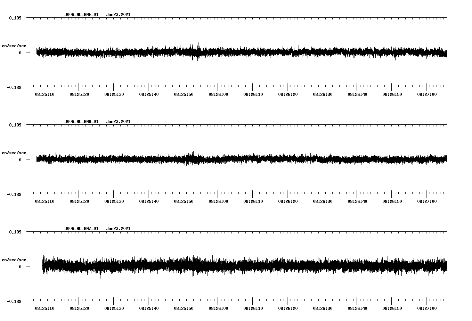
Task: Click the 08:27:00 time label under HNE plot
Action: pos(427,94)
